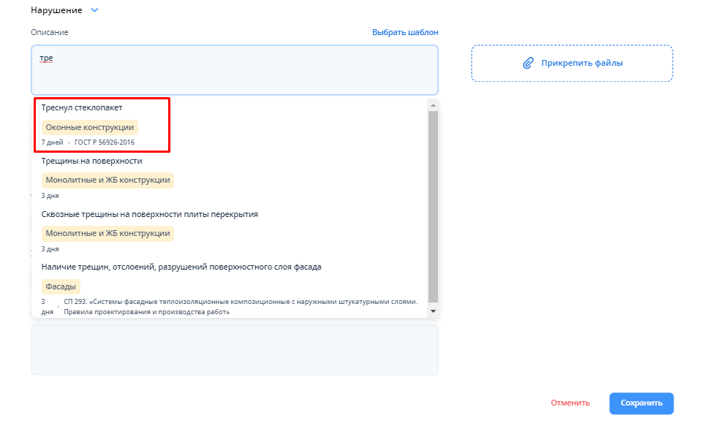Expand the Нарушение dropdown chevron
702x426 pixels.
[x=94, y=11]
